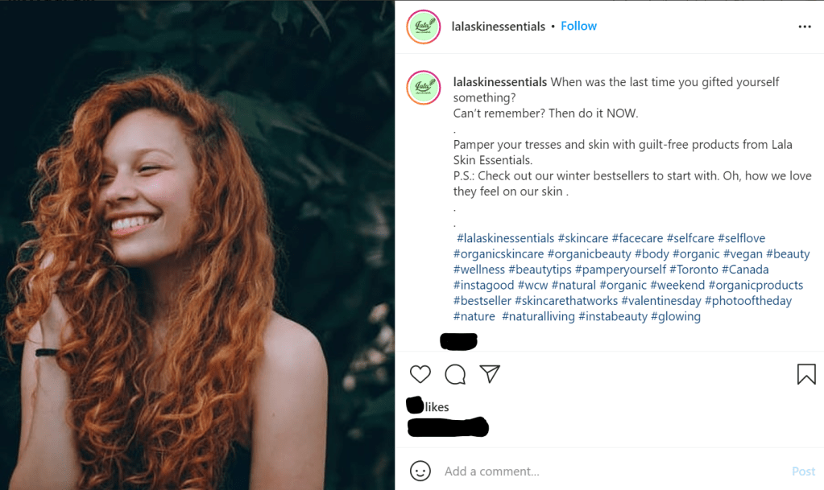Save post using bookmark icon

[806, 374]
